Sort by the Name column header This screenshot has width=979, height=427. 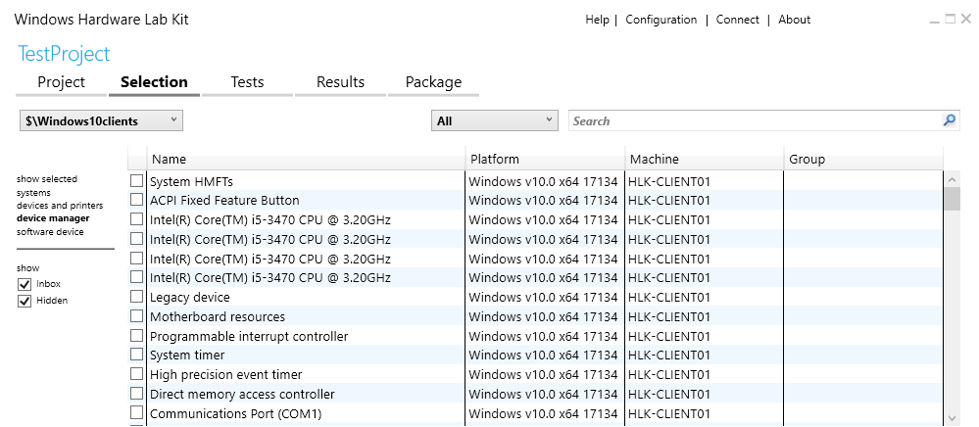pos(306,160)
